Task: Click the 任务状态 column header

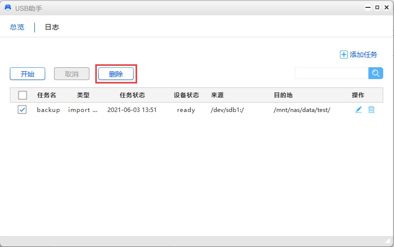Action: [132, 95]
